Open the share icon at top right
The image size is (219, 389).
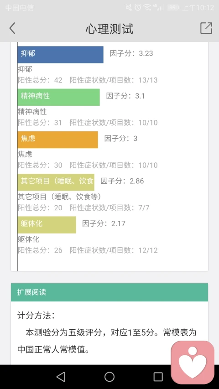(x=206, y=28)
